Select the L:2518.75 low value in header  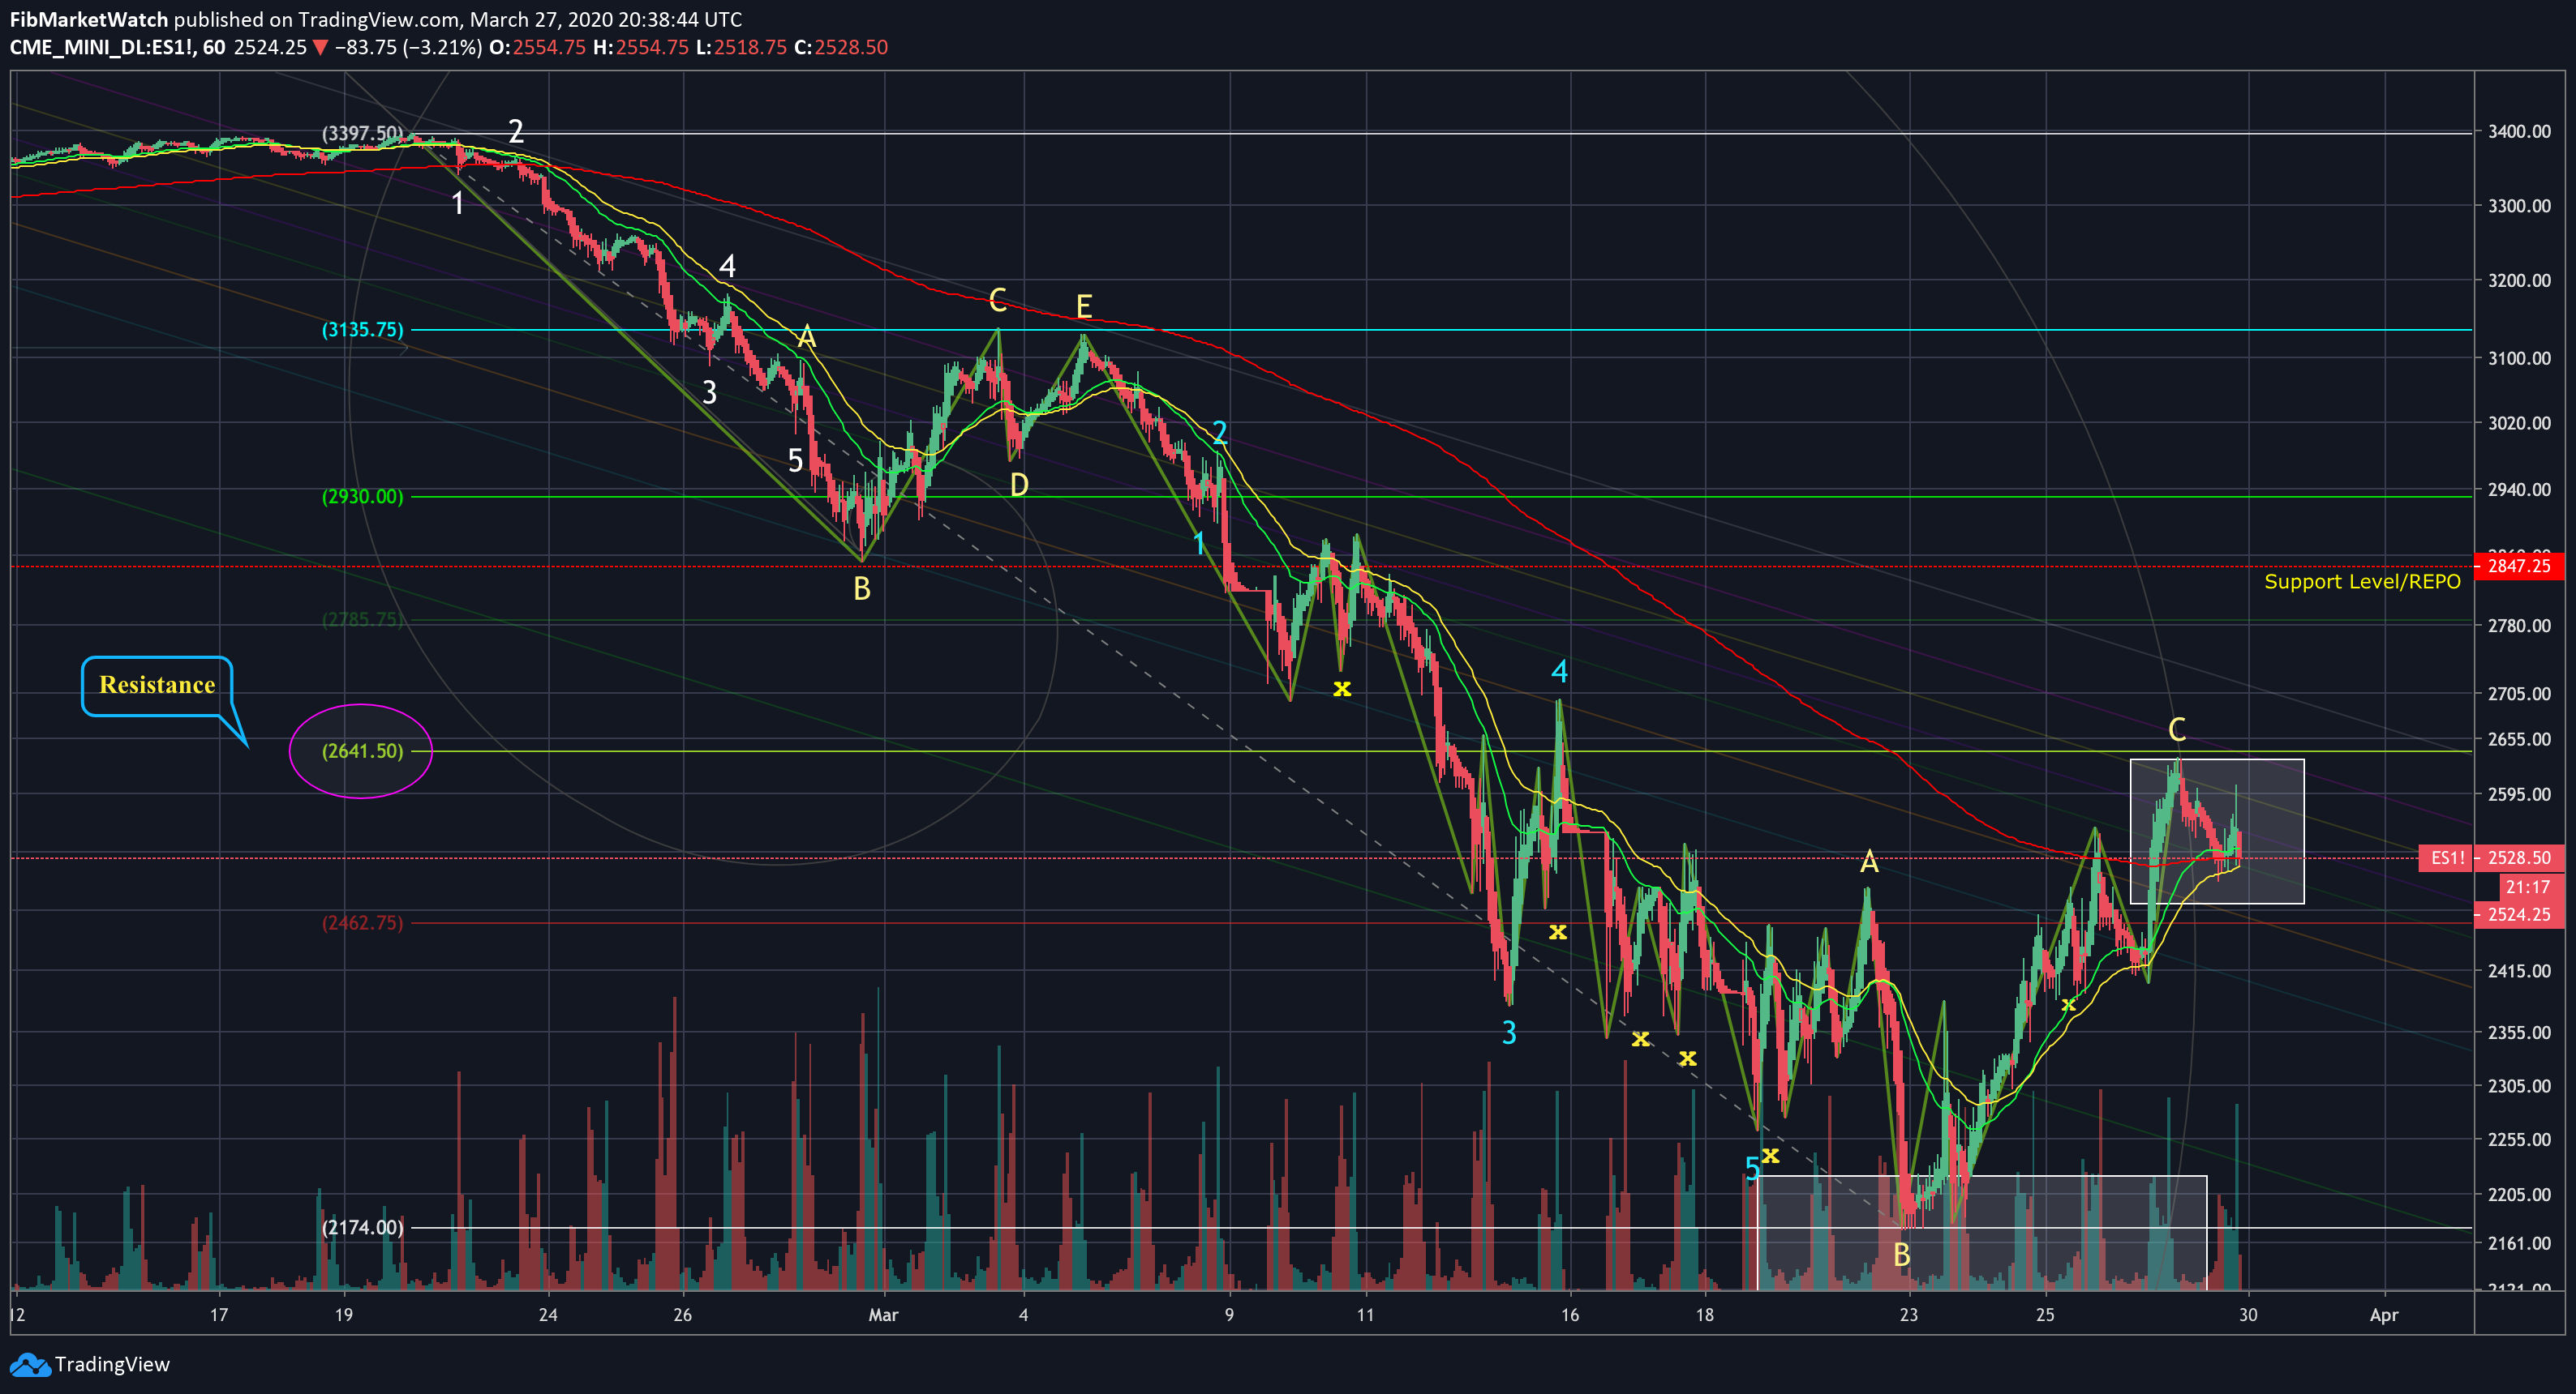click(x=741, y=47)
